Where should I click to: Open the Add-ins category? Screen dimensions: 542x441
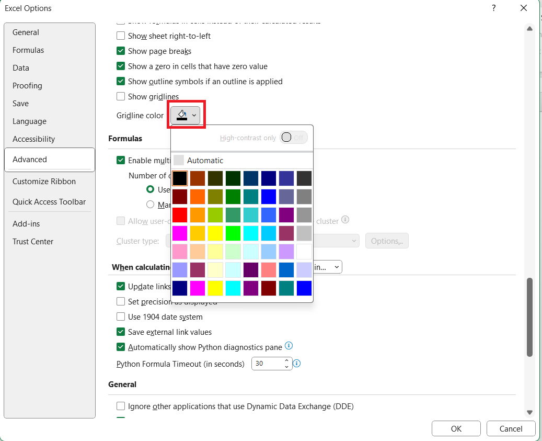(x=50, y=224)
